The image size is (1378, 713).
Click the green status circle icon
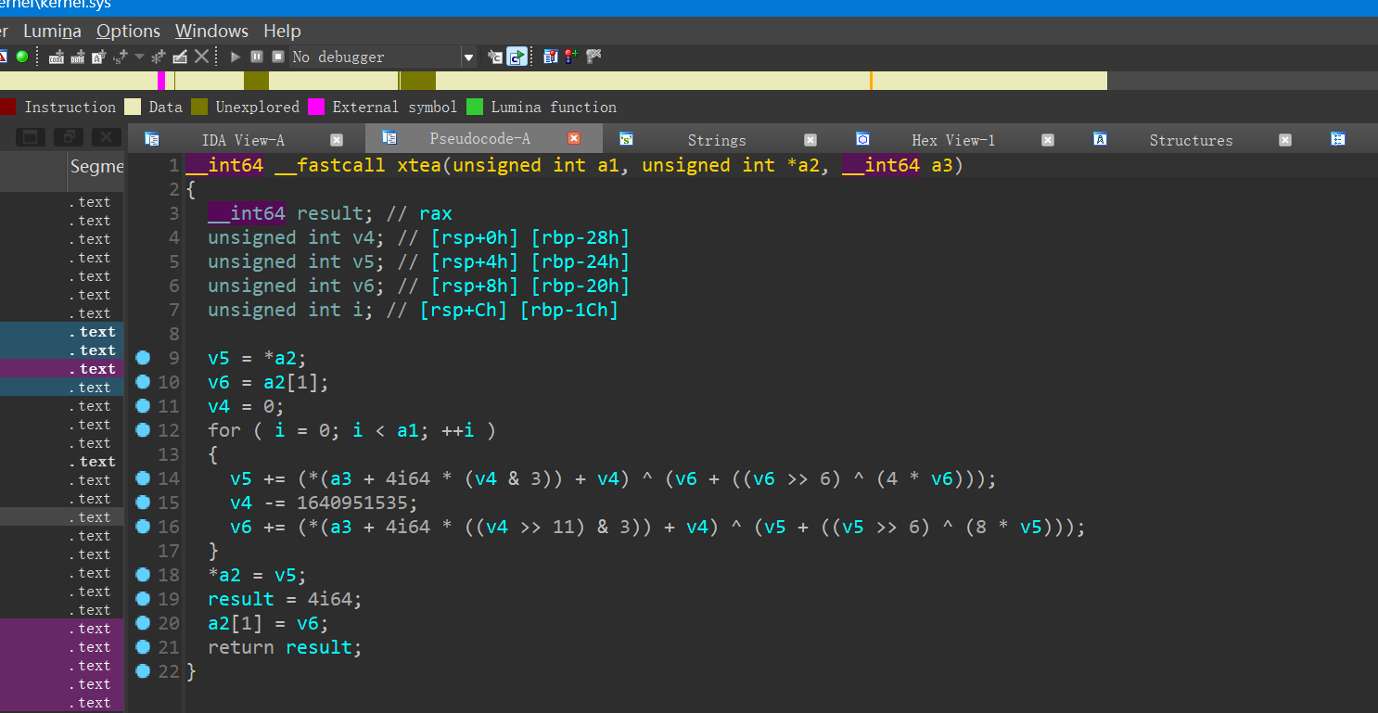pos(21,57)
